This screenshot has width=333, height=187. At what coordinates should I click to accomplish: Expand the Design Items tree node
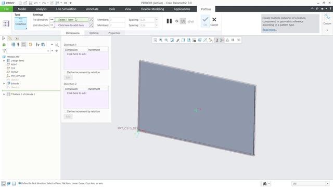coord(4,61)
